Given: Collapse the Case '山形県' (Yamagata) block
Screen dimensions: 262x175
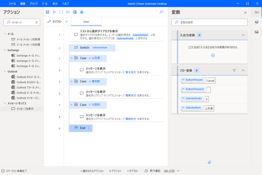Looking at the screenshot, I should point(72,58).
